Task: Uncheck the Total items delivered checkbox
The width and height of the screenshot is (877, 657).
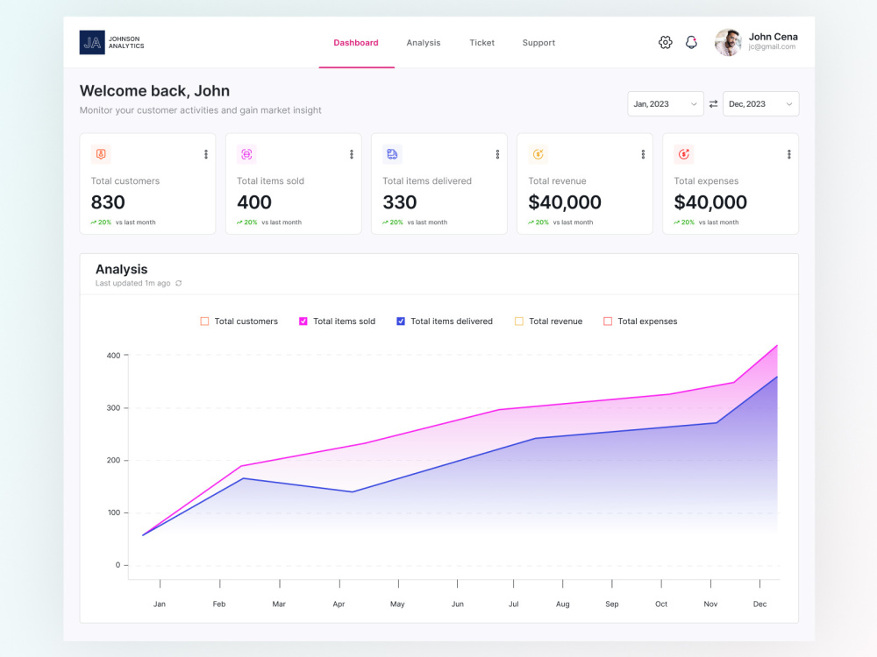Action: 401,321
